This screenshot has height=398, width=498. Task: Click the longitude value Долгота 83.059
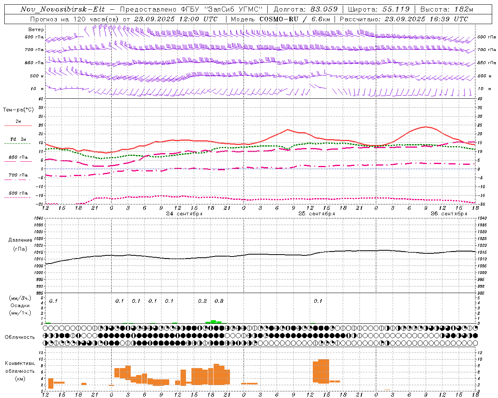[x=305, y=9]
